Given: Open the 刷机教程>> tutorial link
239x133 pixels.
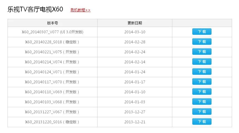Looking at the screenshot, I should click(81, 10).
